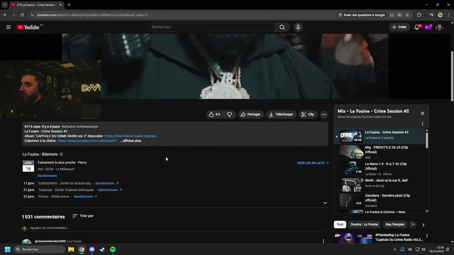Open Bandsintown link for Toulouse date
Screen dimensions: 454x255
tap(110, 190)
